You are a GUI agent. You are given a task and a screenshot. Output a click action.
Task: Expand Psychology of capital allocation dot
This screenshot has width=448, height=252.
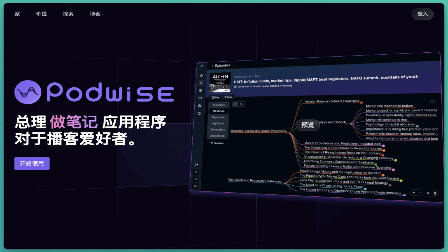click(417, 126)
